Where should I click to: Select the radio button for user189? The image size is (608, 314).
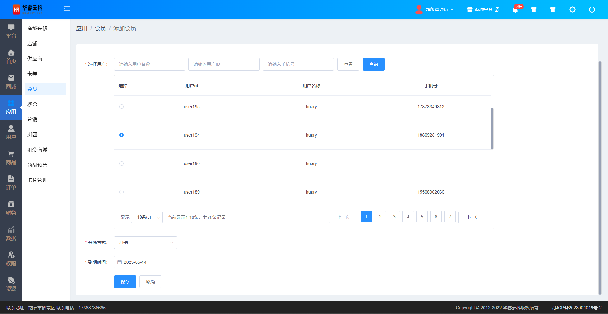(122, 192)
